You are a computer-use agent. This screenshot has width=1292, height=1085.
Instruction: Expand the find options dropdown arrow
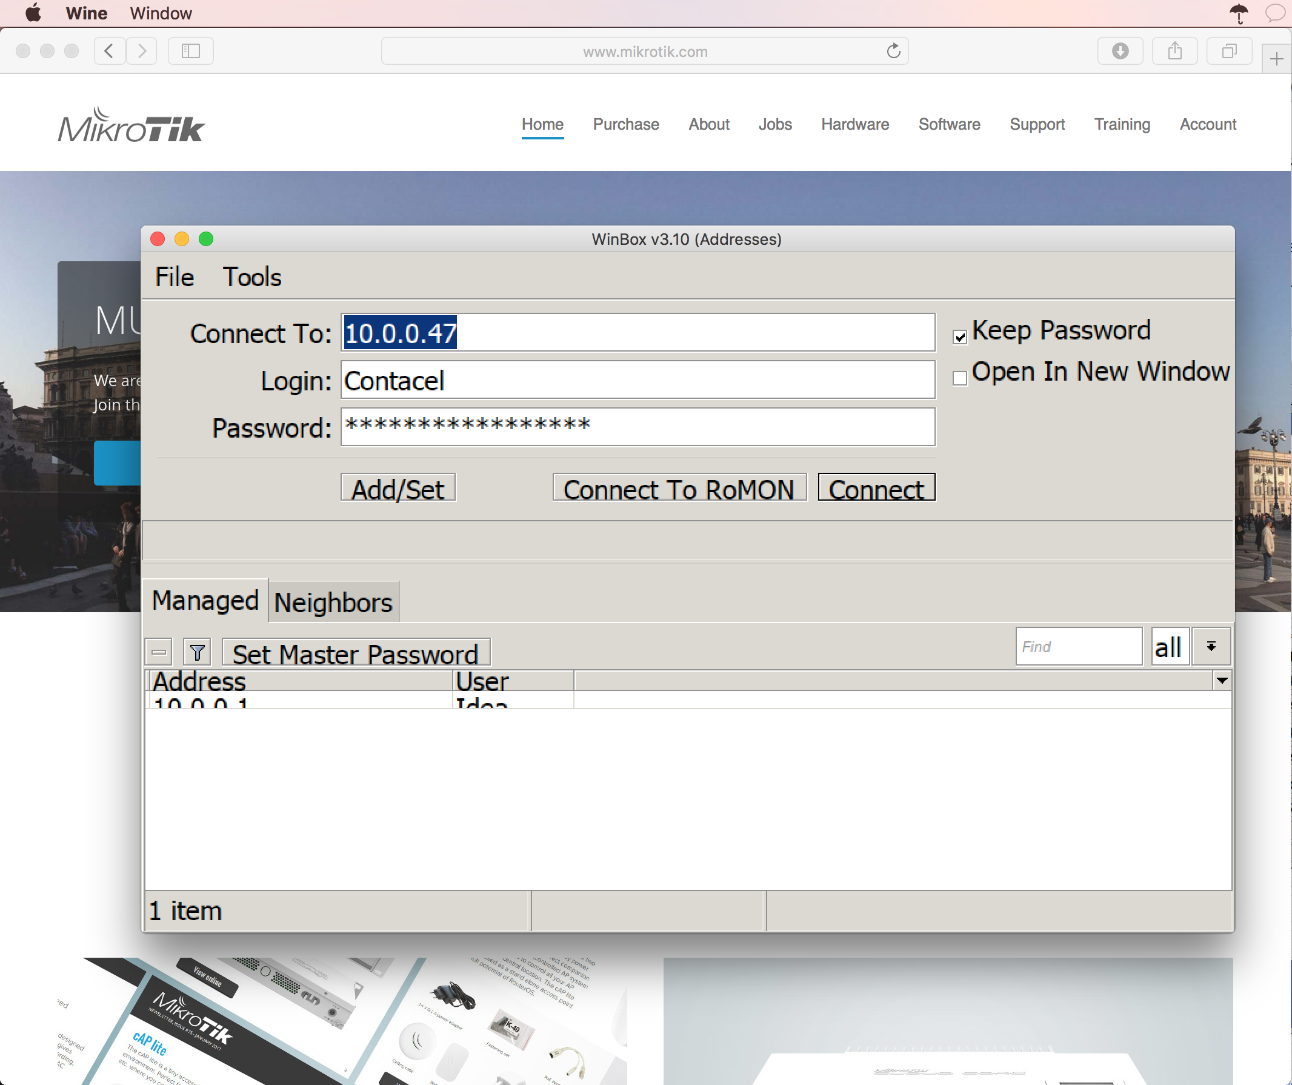pyautogui.click(x=1211, y=646)
